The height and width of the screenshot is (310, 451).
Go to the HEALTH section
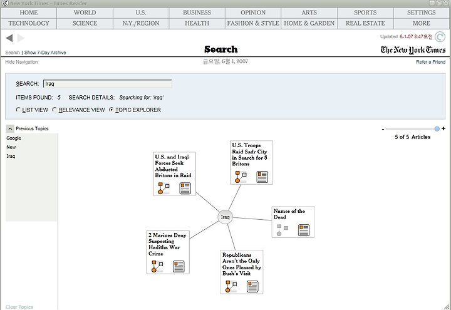coord(197,23)
